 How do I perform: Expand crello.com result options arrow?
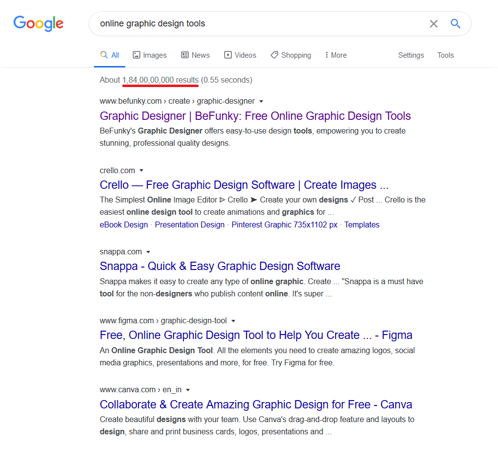141,171
